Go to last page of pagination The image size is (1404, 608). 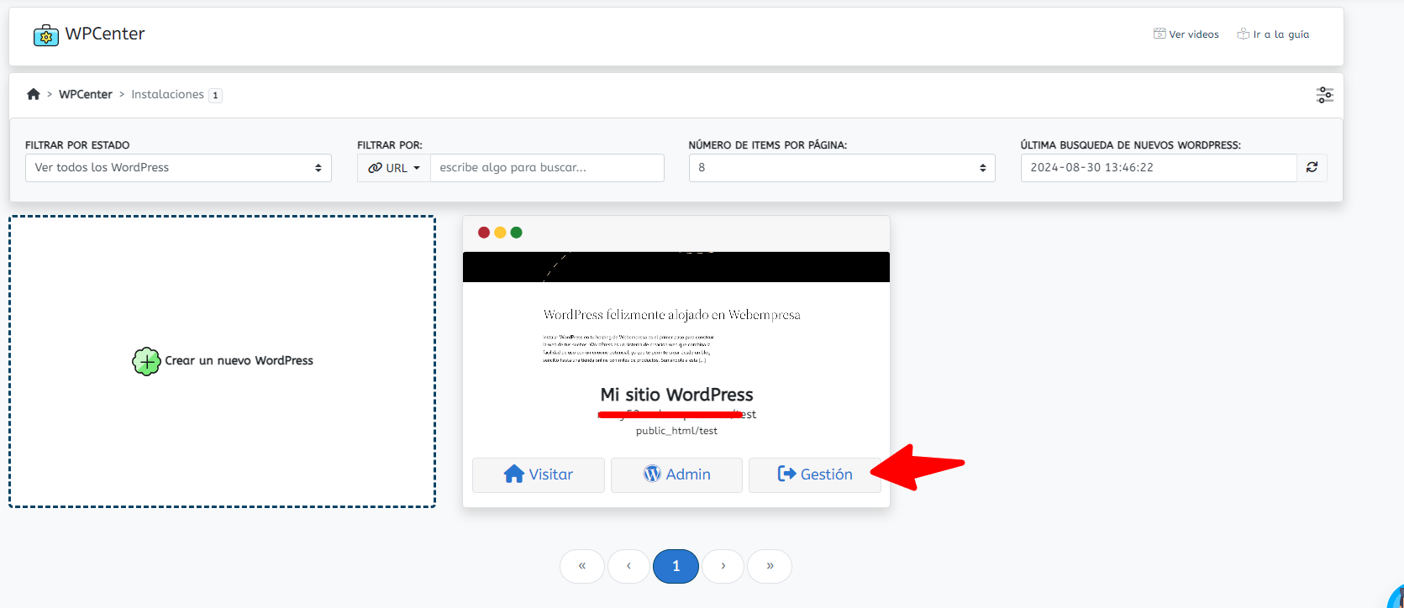tap(770, 566)
